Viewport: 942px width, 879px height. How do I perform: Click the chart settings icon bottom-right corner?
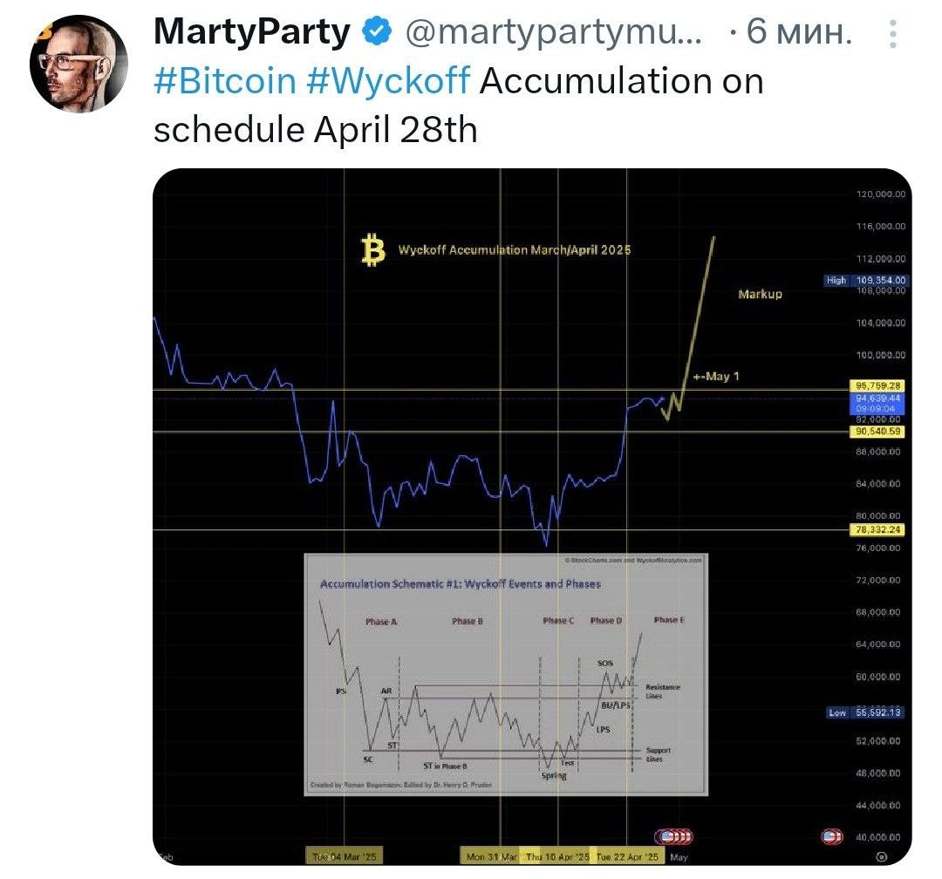(x=881, y=857)
